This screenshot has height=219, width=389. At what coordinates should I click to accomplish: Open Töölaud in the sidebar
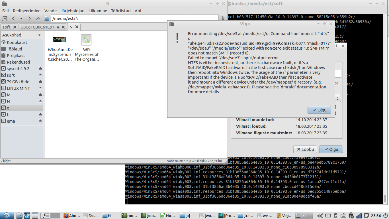tap(15, 49)
